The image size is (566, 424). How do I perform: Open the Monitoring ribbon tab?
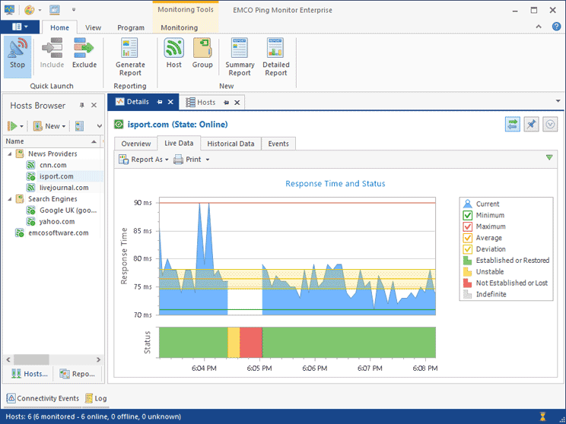pyautogui.click(x=179, y=28)
